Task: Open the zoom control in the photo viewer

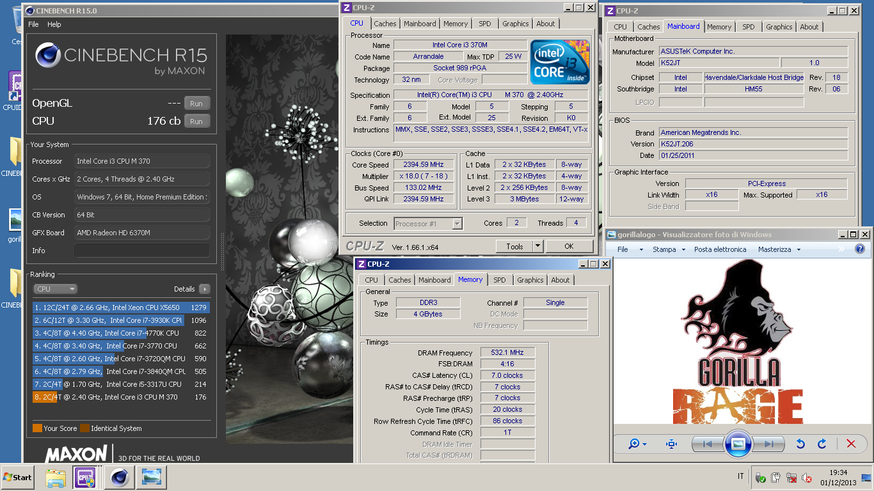Action: (637, 444)
